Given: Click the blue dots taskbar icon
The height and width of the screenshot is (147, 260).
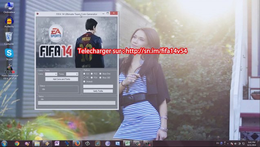Looking at the screenshot, I should pyautogui.click(x=67, y=143).
